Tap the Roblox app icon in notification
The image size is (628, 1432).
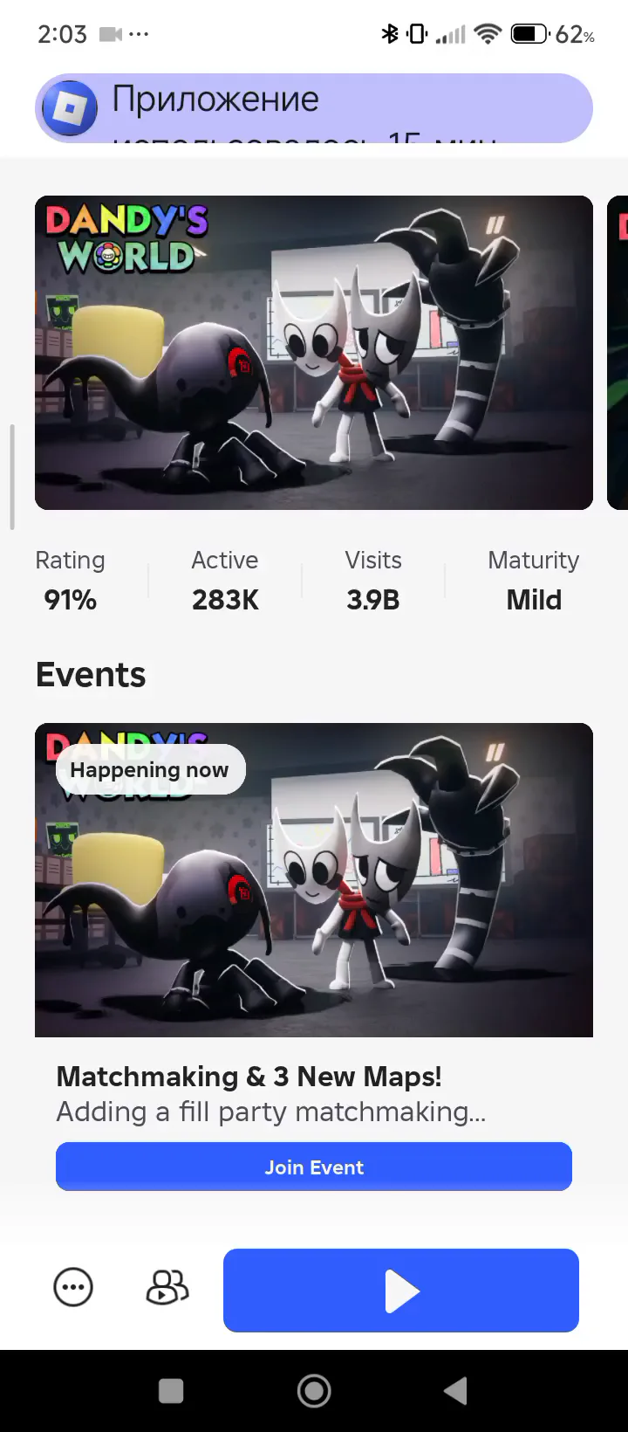[x=70, y=107]
